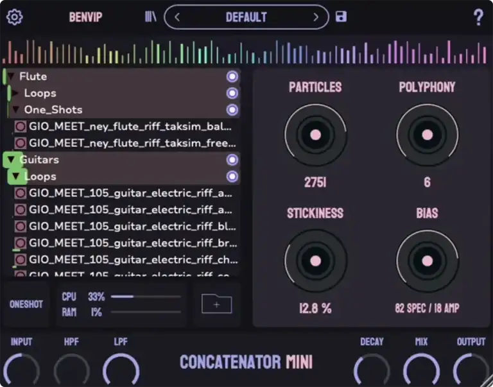Screen dimensions: 493x387
Task: Save the preset with the floppy disk icon
Action: point(341,17)
